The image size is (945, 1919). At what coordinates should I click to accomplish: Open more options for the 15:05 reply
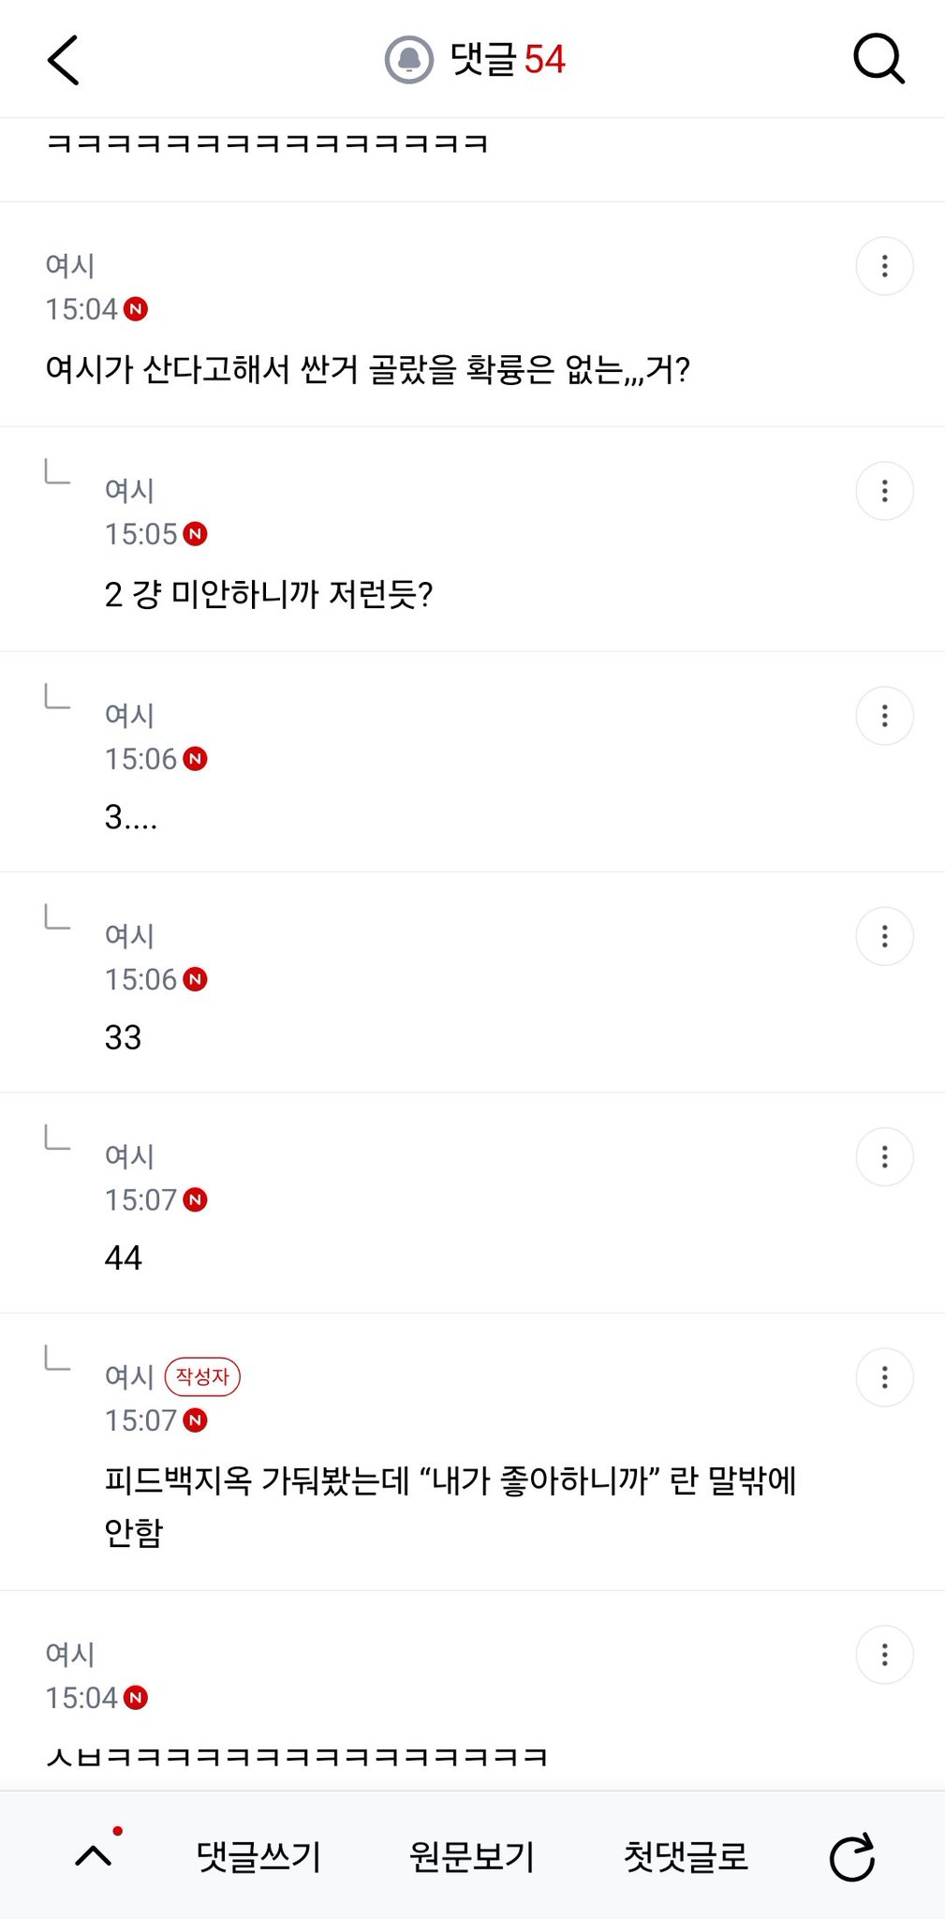(x=884, y=491)
